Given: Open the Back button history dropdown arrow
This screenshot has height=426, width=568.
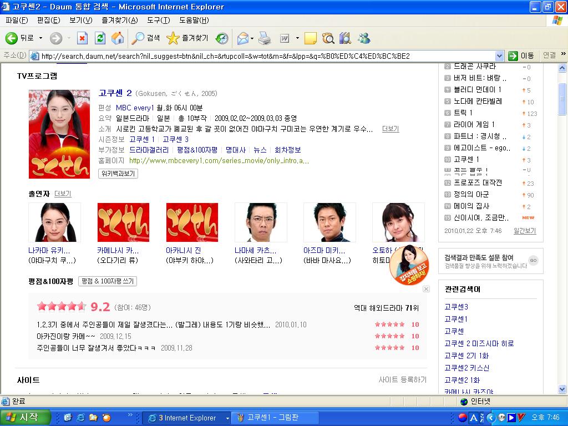Looking at the screenshot, I should (x=40, y=38).
